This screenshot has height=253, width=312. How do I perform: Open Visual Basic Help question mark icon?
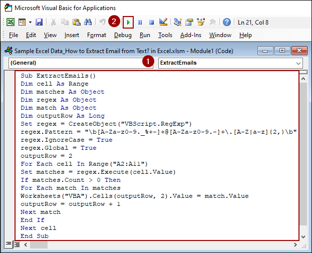[x=227, y=22]
